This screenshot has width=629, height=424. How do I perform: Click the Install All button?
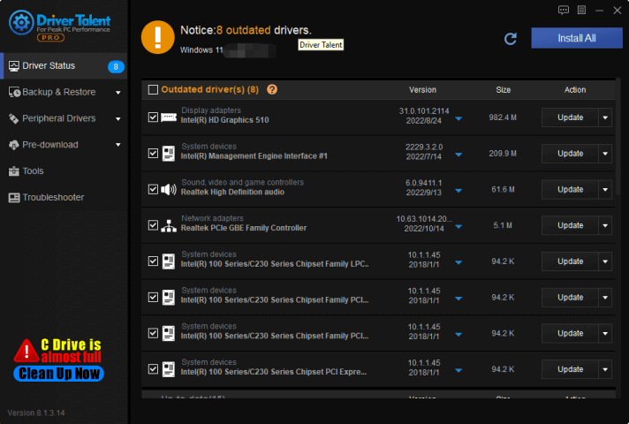[x=577, y=38]
